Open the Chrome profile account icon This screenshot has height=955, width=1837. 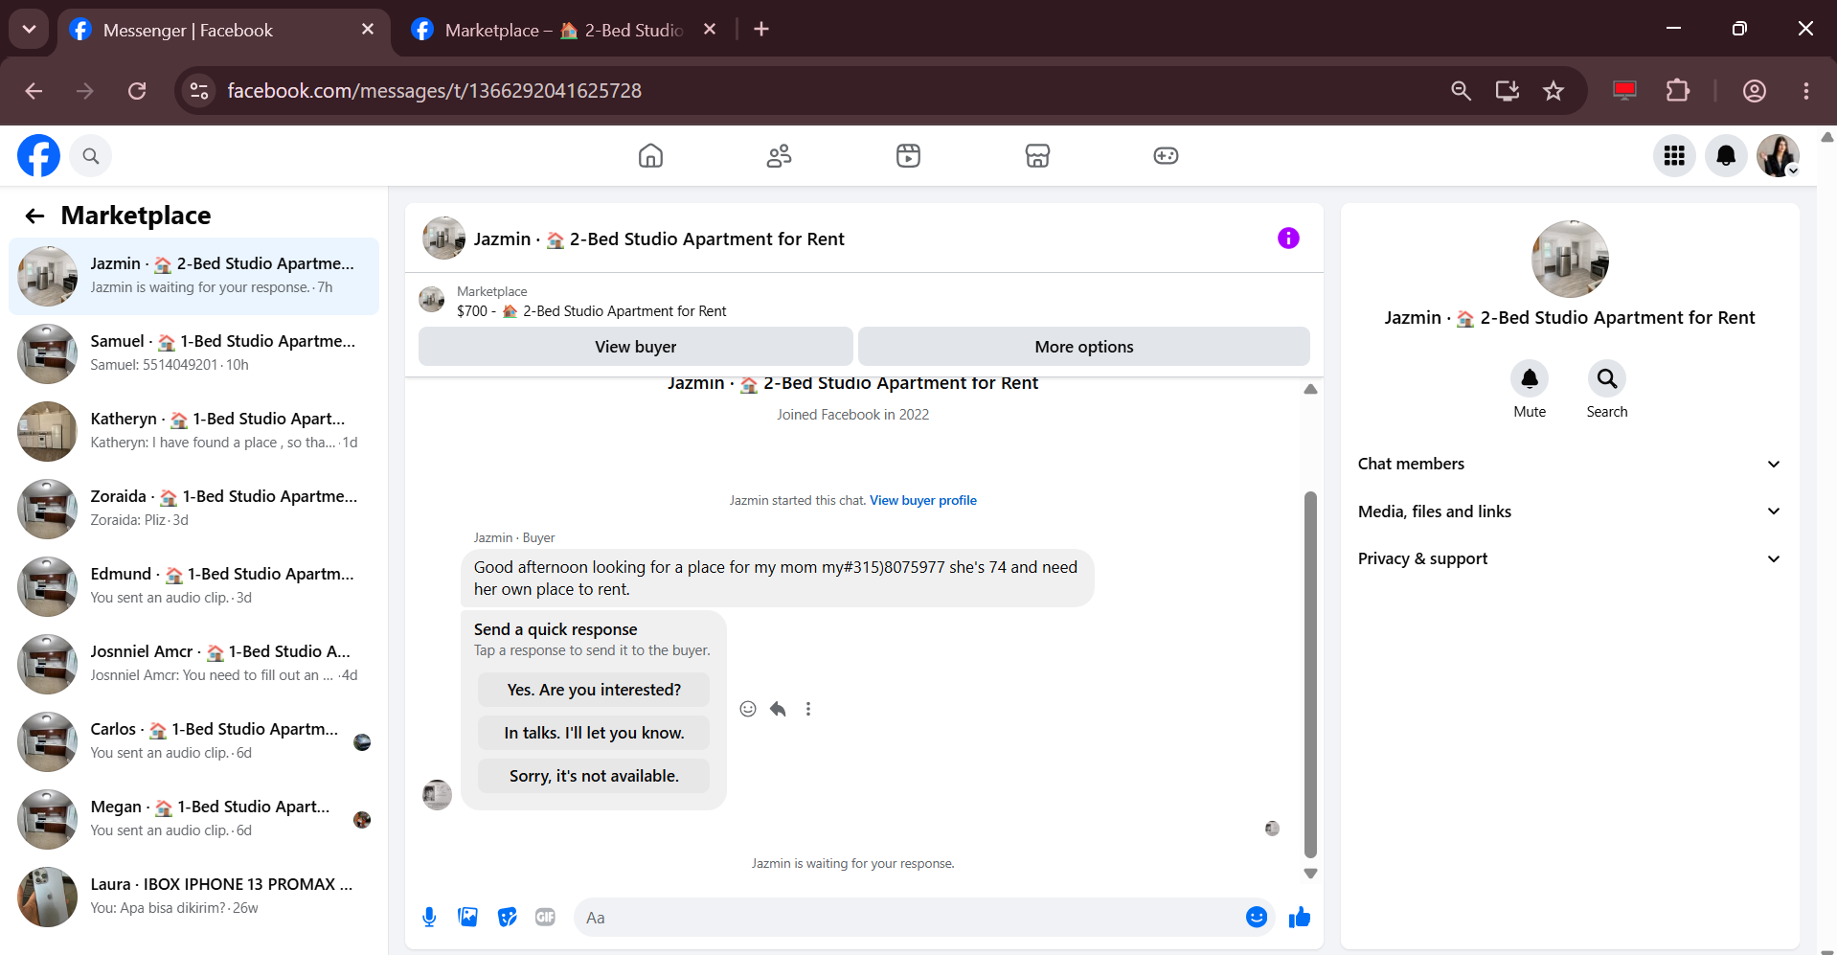click(x=1754, y=91)
